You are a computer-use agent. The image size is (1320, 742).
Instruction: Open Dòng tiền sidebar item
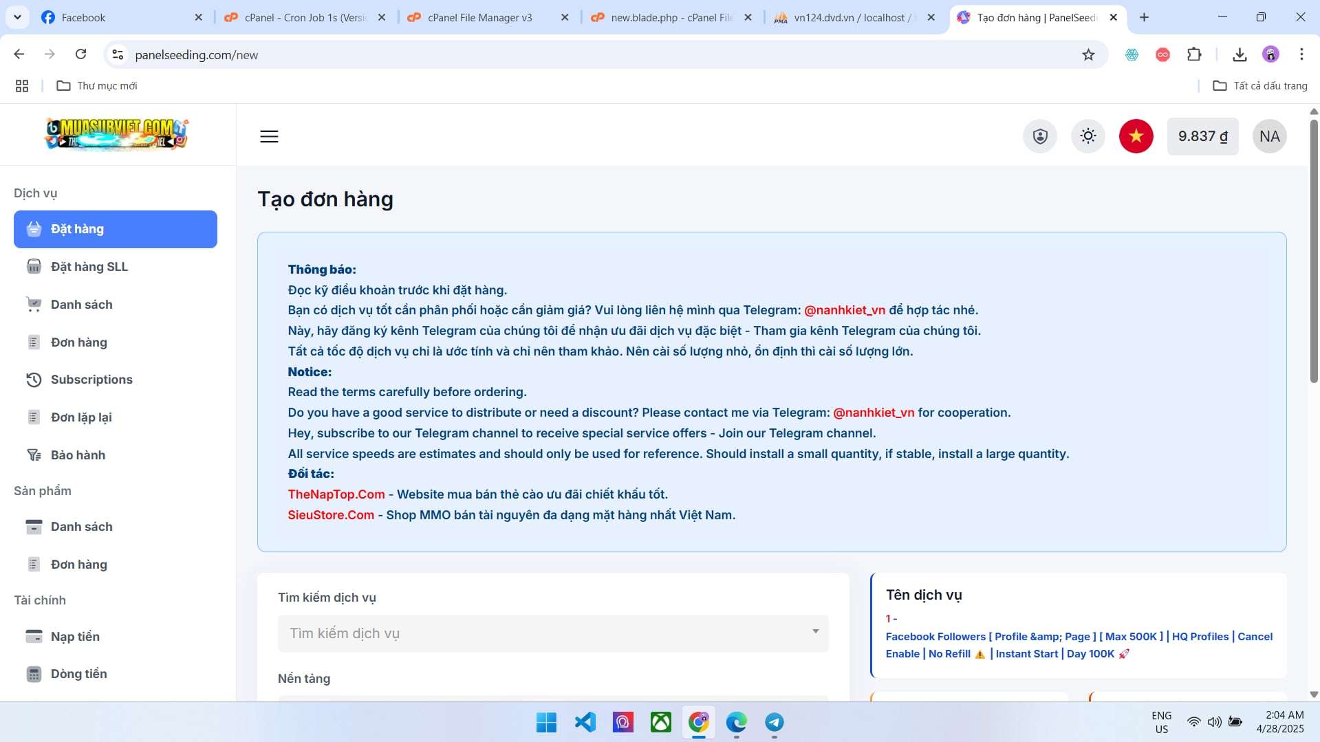point(116,674)
